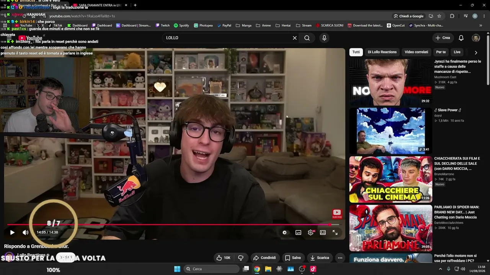490x275 pixels.
Task: Open more actions three-dot menu
Action: [340, 258]
